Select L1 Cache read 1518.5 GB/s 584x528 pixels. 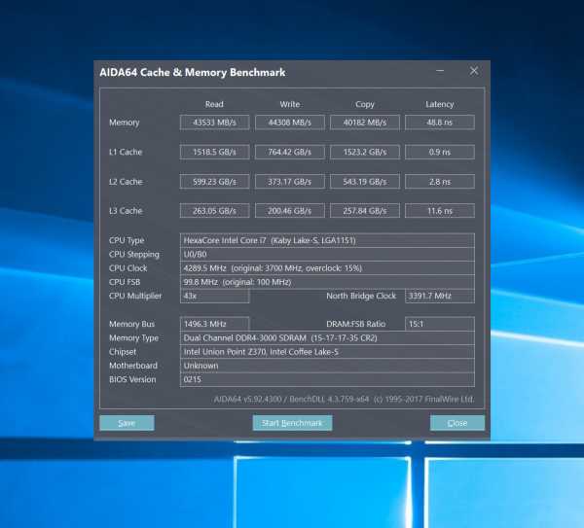click(214, 152)
